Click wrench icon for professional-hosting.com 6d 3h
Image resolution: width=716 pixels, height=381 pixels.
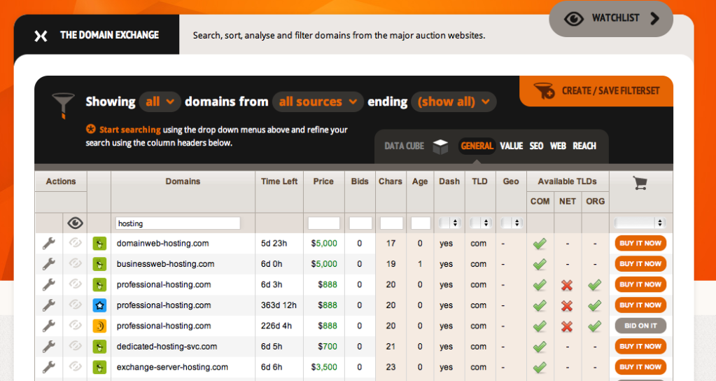point(49,284)
